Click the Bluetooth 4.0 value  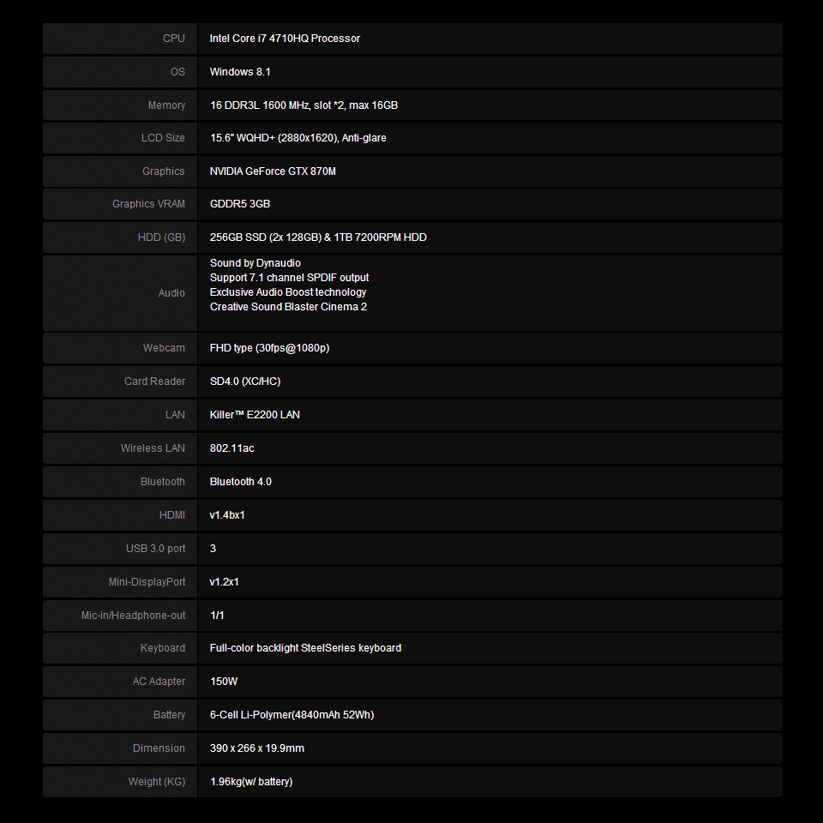coord(240,482)
